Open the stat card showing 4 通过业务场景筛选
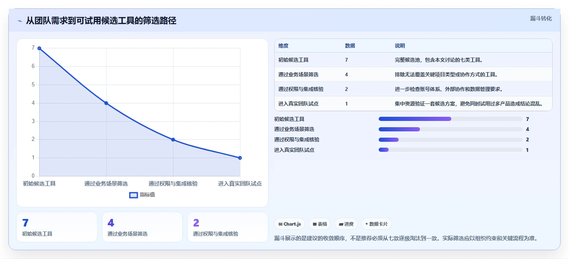The height and width of the screenshot is (259, 569). [x=142, y=227]
